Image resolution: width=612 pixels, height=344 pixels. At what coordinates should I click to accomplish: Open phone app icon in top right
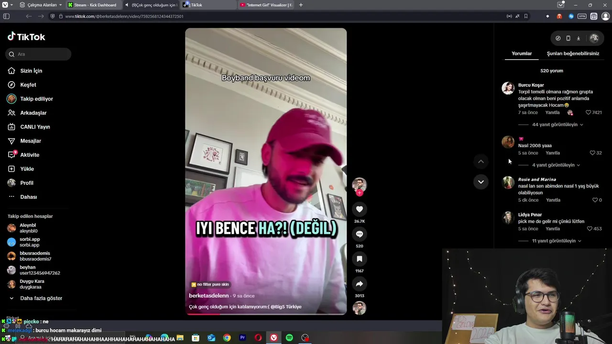(x=568, y=38)
